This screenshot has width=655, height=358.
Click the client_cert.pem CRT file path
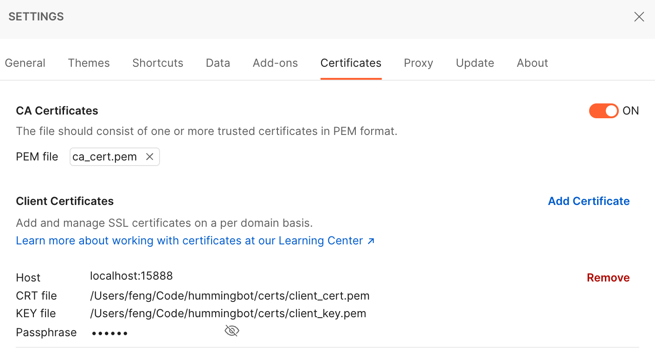pyautogui.click(x=230, y=296)
